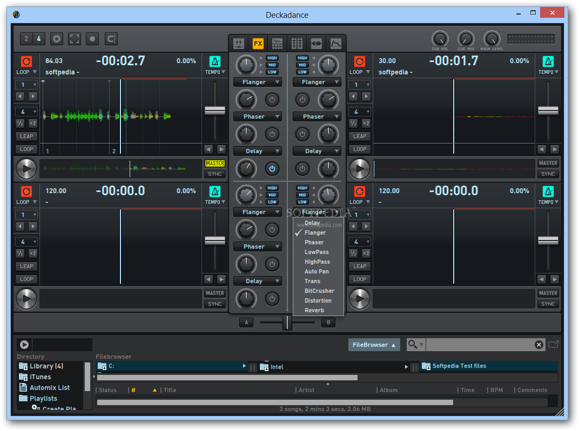Turn off active Delay effect power button
Image resolution: width=579 pixels, height=431 pixels.
click(x=272, y=168)
